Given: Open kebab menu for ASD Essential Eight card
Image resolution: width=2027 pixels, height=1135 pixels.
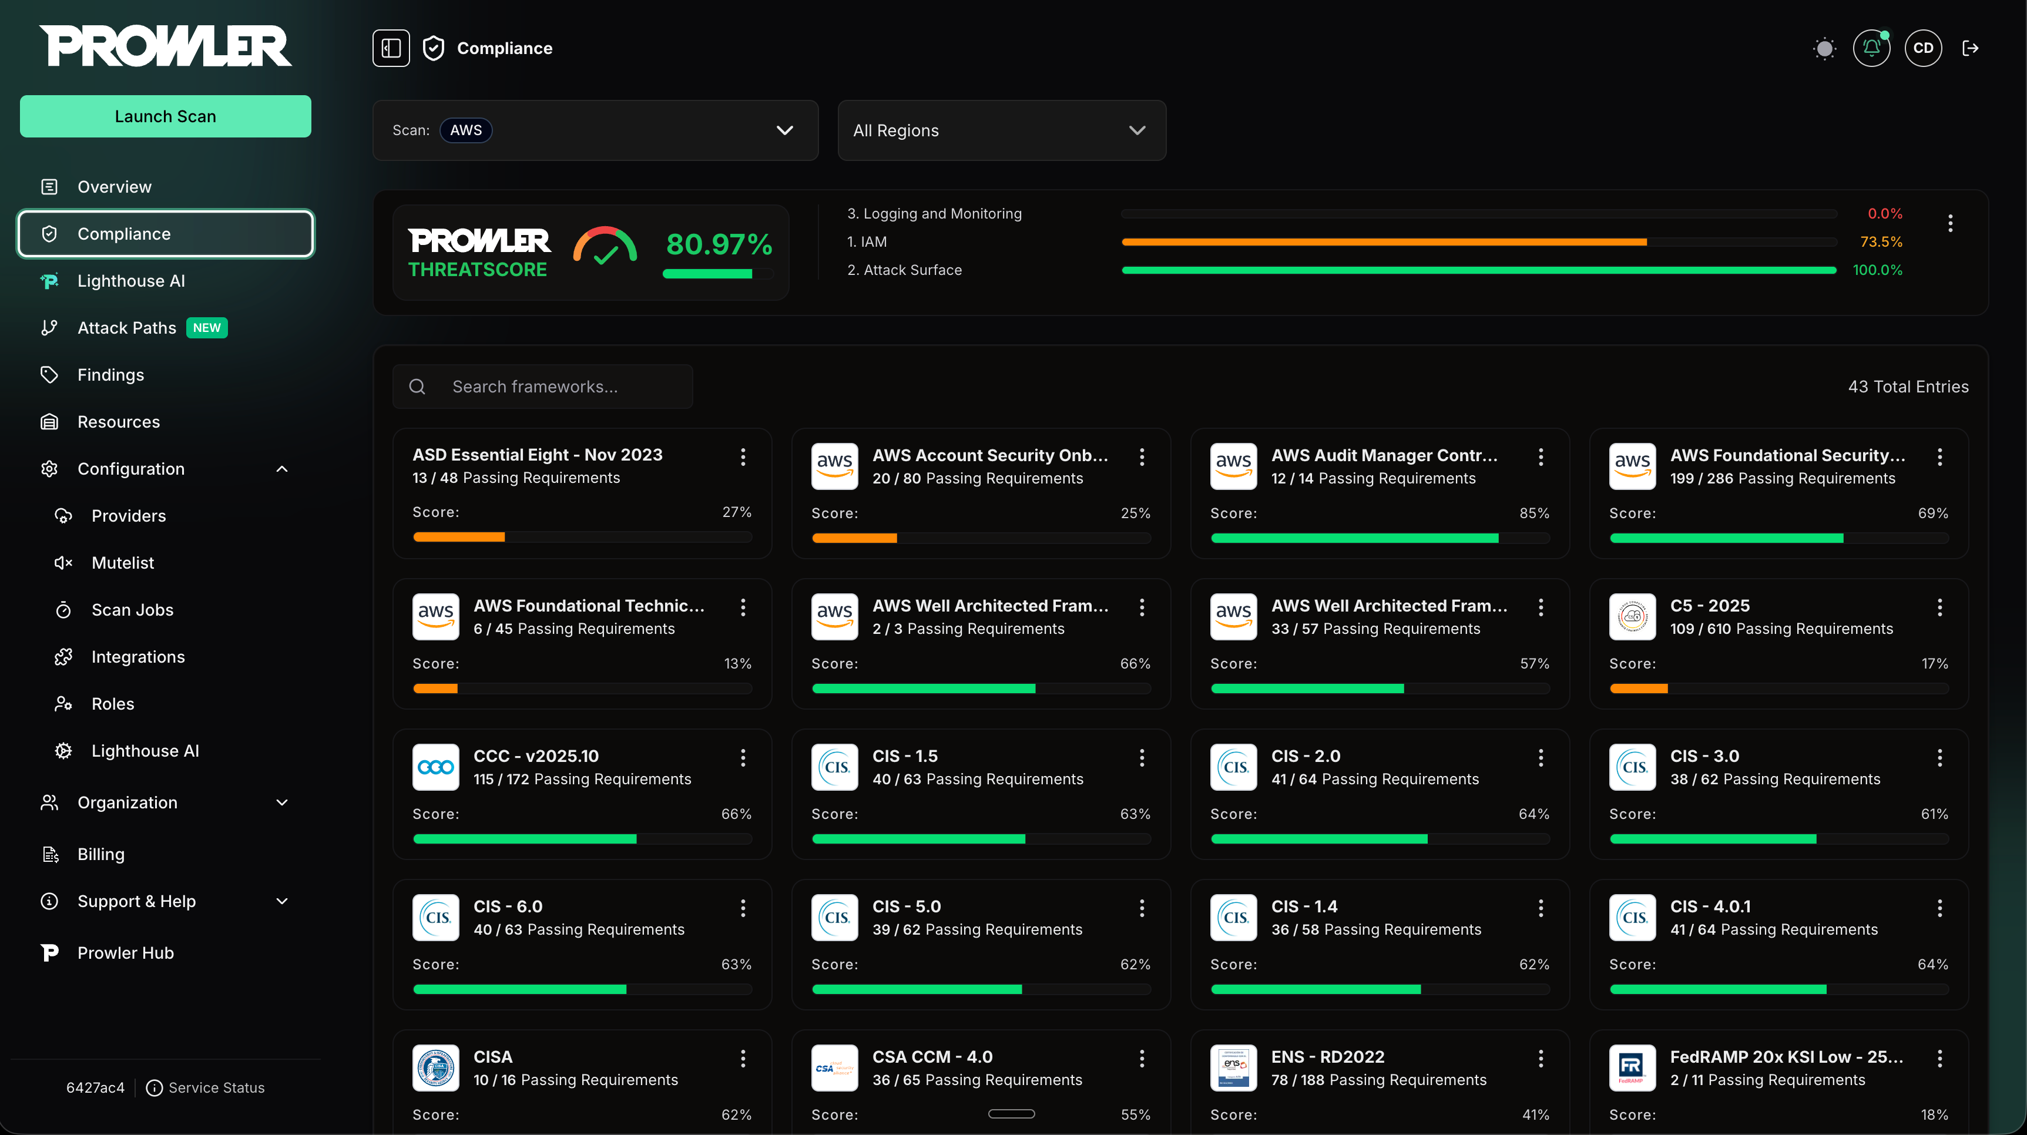Looking at the screenshot, I should [743, 457].
